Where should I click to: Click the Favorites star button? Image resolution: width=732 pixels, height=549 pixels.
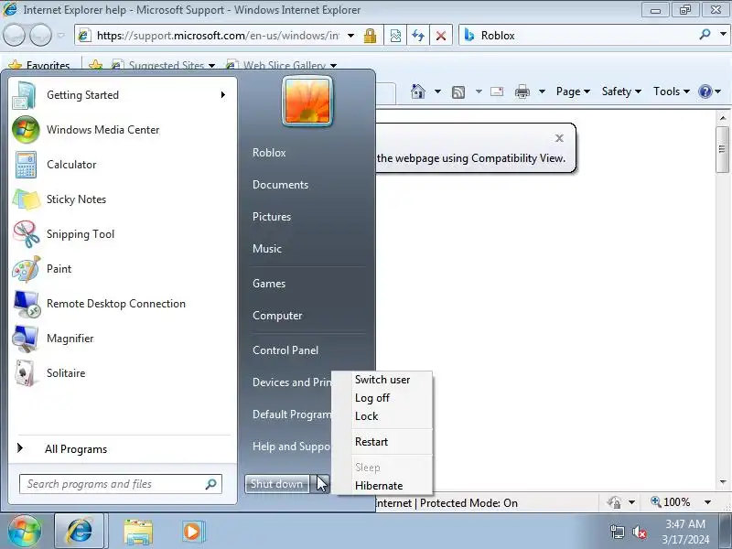[x=39, y=65]
